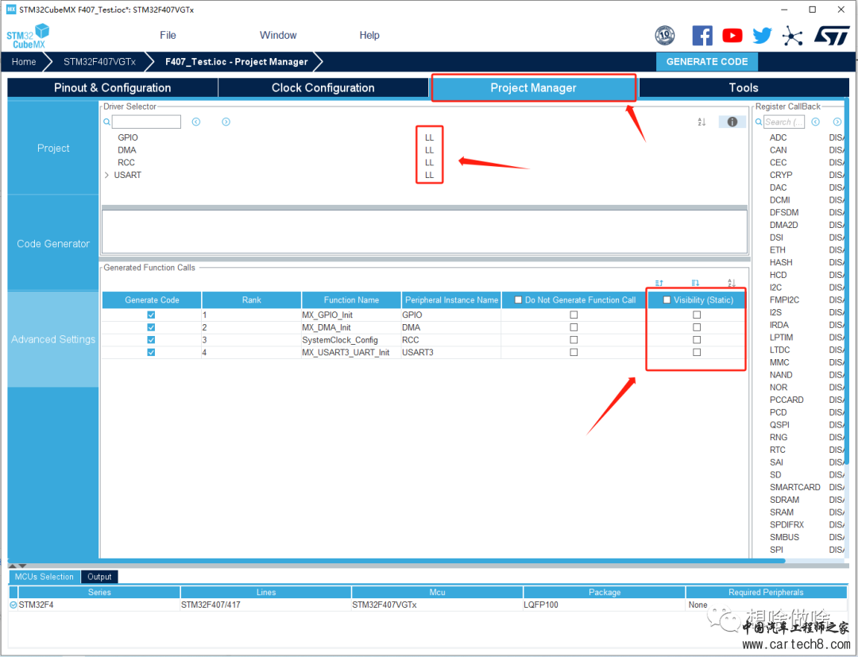Image resolution: width=858 pixels, height=657 pixels.
Task: Check Do Not Generate Function Call for MX_DMA_Init
Action: [x=574, y=327]
